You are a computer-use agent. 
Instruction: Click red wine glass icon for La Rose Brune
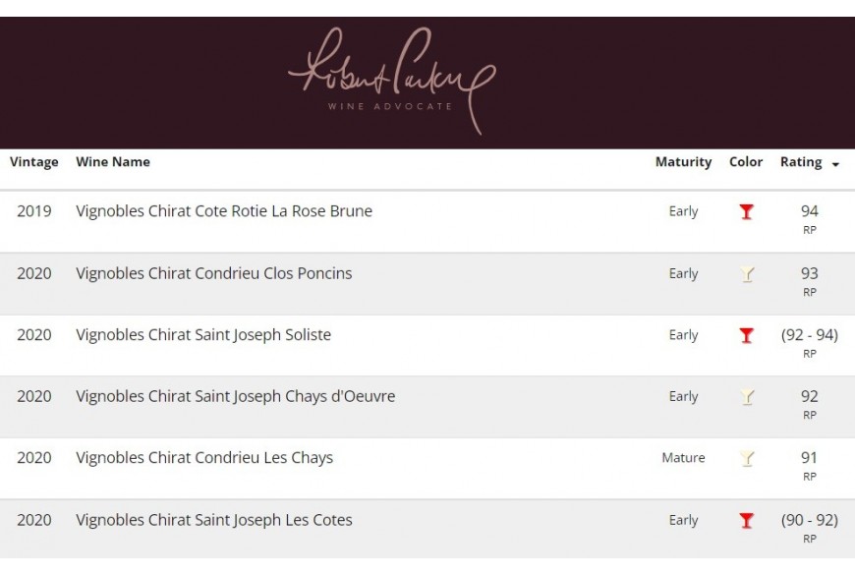(747, 211)
